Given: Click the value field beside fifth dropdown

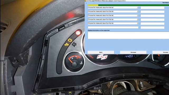Looking at the screenshot, I should 152,23.
